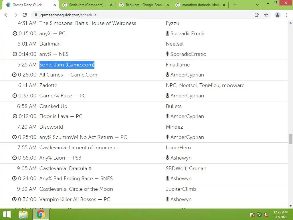
Task: Open the Windows Start menu
Action: 7,214
